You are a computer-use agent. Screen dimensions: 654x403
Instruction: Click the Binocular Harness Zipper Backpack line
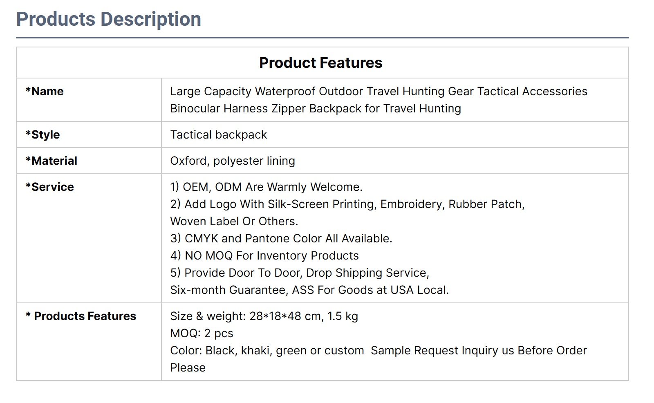pyautogui.click(x=316, y=108)
